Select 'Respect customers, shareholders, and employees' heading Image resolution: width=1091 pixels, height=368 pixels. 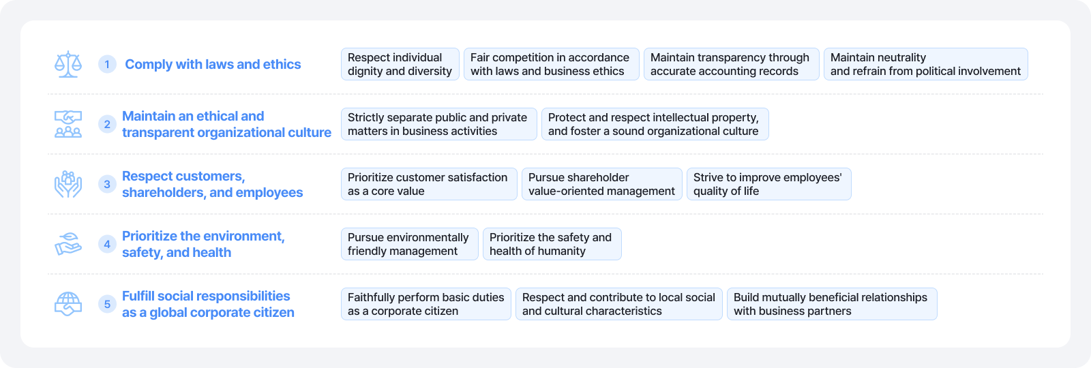coord(212,184)
